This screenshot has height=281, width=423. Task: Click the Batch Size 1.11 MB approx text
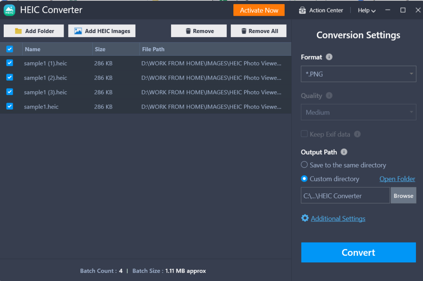(185, 271)
